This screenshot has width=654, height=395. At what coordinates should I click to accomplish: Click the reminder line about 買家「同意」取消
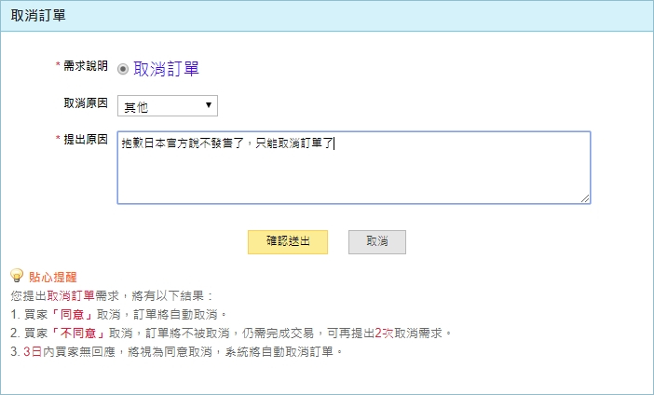coord(119,314)
